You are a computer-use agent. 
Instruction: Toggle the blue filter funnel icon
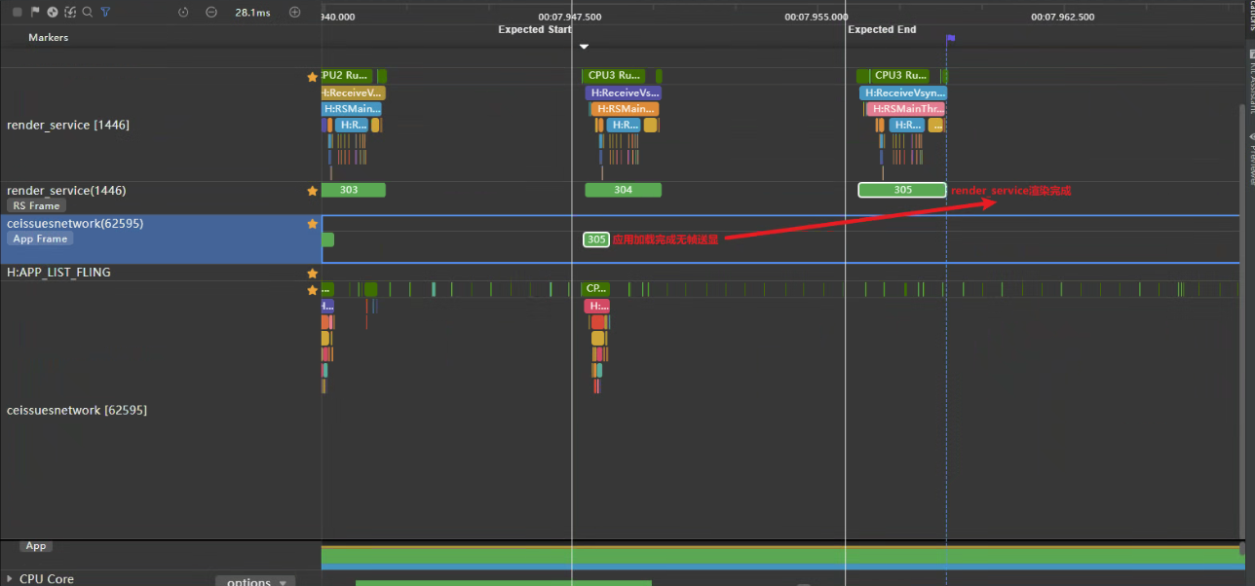[105, 12]
